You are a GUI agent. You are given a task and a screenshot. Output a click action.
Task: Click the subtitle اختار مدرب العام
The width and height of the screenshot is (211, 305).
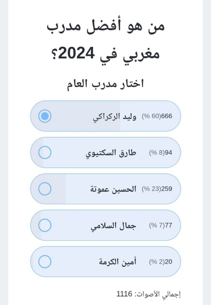click(105, 84)
